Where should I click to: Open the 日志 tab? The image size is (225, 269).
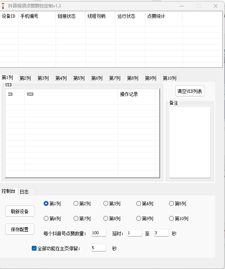pyautogui.click(x=24, y=191)
